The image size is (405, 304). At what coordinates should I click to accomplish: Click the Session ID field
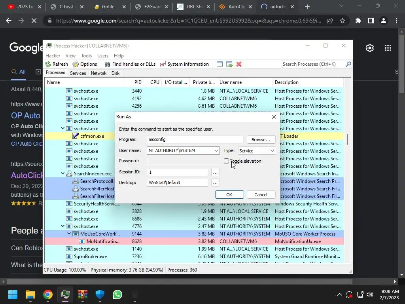click(177, 172)
